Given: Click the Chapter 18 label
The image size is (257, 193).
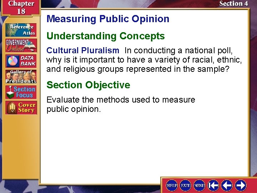Looking at the screenshot, I should 21,8.
